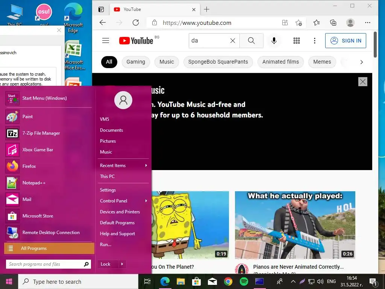Image resolution: width=385 pixels, height=289 pixels.
Task: Open Microsoft Edge desktop shortcut
Action: (x=73, y=18)
